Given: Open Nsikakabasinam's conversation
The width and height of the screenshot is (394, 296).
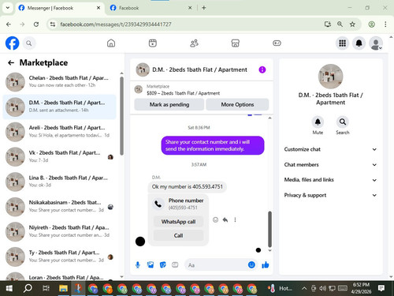Looking at the screenshot, I should 59,207.
